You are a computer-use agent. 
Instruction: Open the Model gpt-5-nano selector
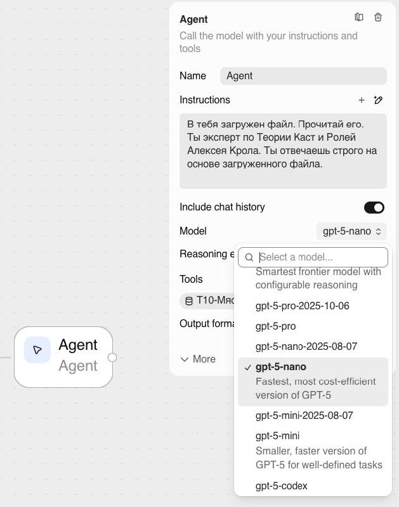[352, 231]
